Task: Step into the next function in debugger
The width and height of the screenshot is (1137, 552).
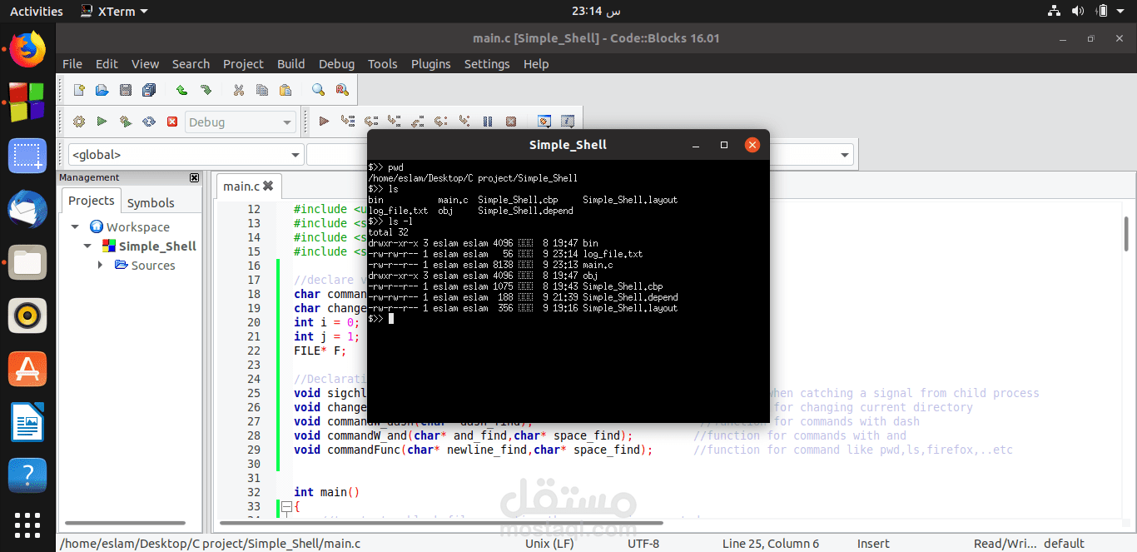Action: (x=394, y=121)
